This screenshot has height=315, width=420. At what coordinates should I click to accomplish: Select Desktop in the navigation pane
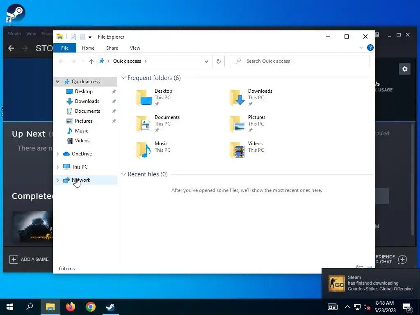[84, 91]
